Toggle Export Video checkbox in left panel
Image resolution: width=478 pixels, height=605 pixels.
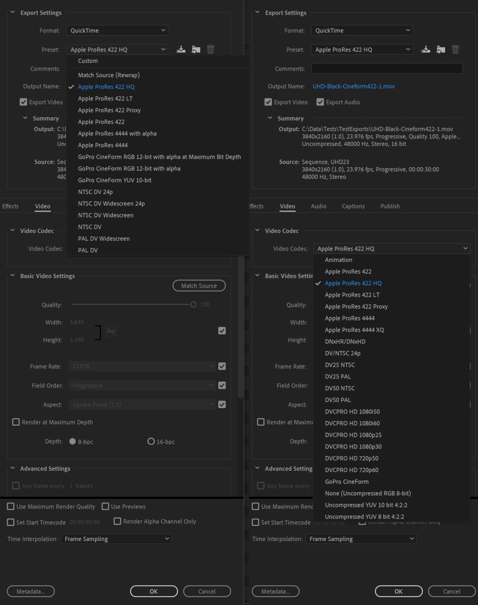(x=23, y=102)
